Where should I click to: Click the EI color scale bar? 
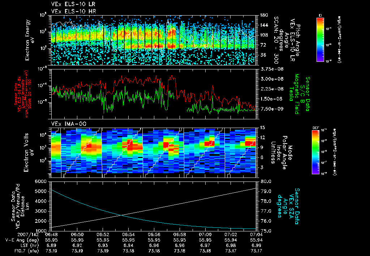click(320, 39)
